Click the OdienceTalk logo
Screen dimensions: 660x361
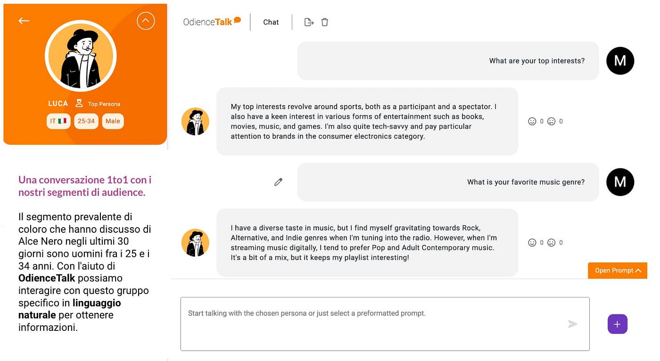pyautogui.click(x=212, y=22)
